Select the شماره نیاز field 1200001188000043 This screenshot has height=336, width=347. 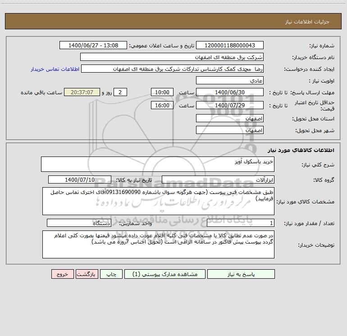230,45
